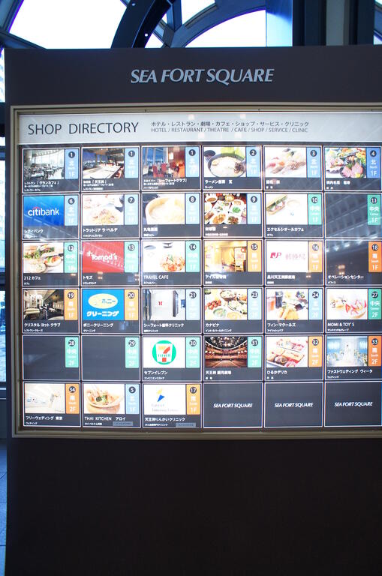Screen dimensions: 382x576
Task: Click the blue Pony Cleaning logo
Action: 104,305
